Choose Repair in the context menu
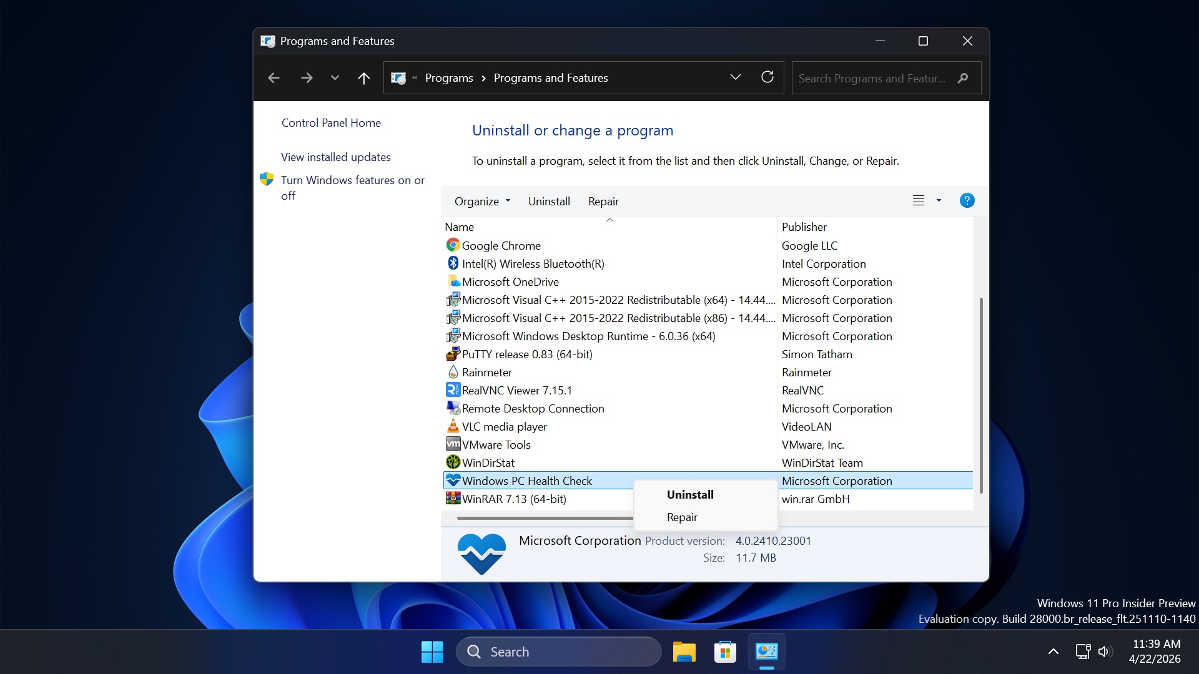 (x=682, y=517)
